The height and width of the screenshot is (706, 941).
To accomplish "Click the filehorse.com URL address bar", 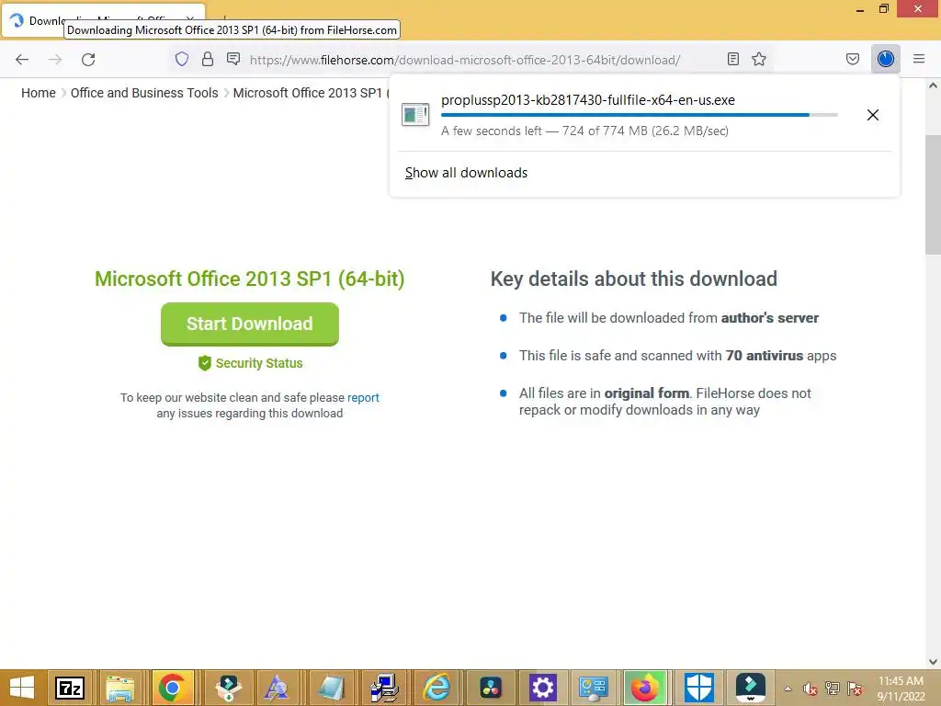I will tap(464, 60).
